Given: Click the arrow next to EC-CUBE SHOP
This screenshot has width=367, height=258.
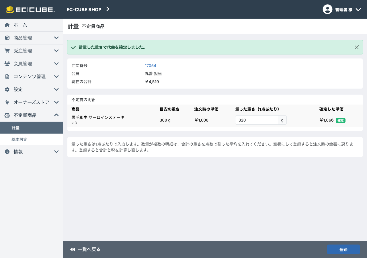Looking at the screenshot, I should (108, 9).
